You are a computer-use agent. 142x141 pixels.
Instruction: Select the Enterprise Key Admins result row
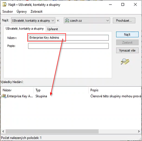tap(71, 96)
